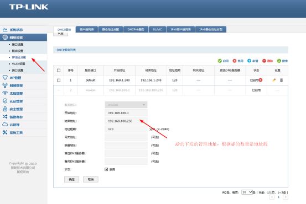Click red X status icon in default row
The height and width of the screenshot is (204, 306).
pos(261,80)
